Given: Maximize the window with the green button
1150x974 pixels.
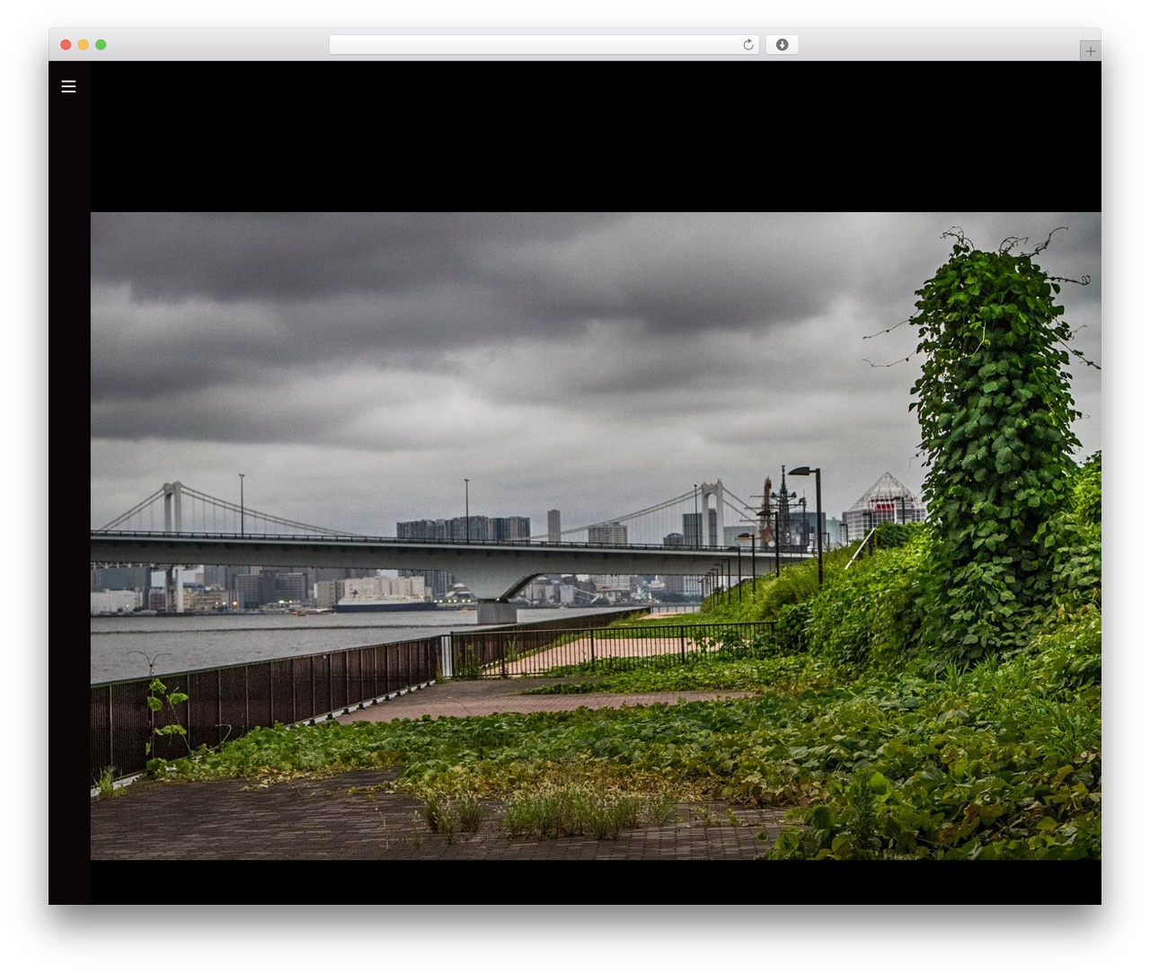Looking at the screenshot, I should [x=101, y=45].
